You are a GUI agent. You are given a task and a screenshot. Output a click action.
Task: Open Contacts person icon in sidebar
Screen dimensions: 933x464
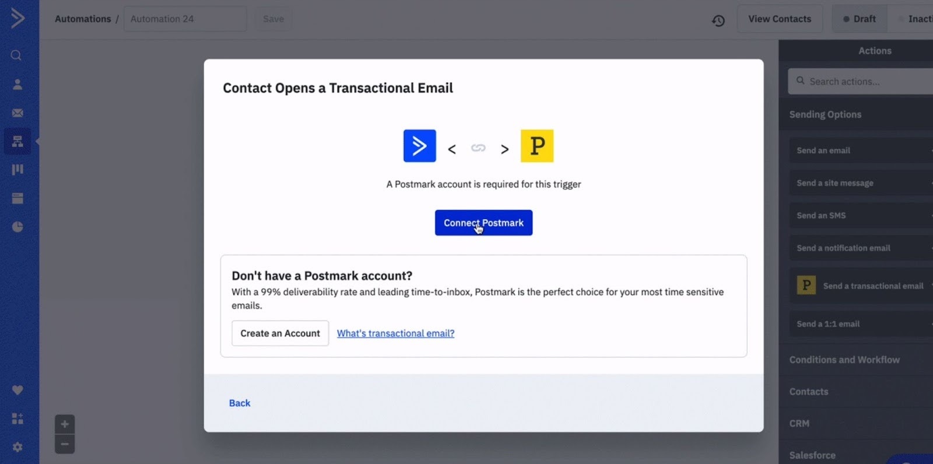pos(17,85)
